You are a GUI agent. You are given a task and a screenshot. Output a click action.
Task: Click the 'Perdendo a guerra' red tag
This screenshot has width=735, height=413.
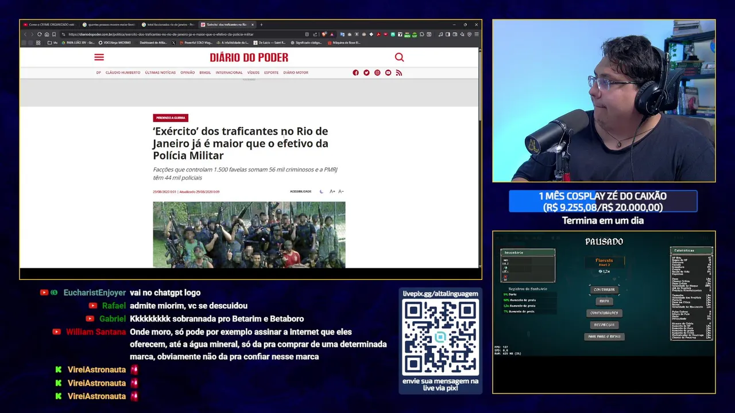tap(171, 118)
